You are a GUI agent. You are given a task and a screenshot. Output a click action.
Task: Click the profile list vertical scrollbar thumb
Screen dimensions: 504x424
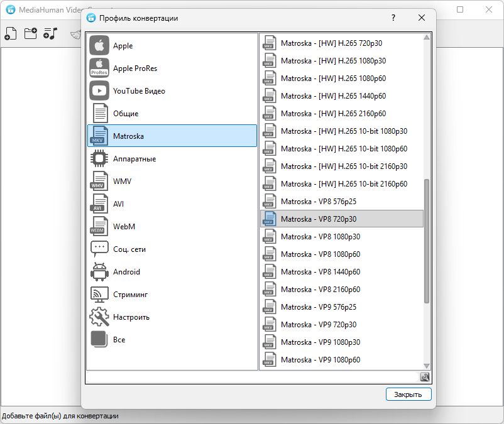point(427,241)
